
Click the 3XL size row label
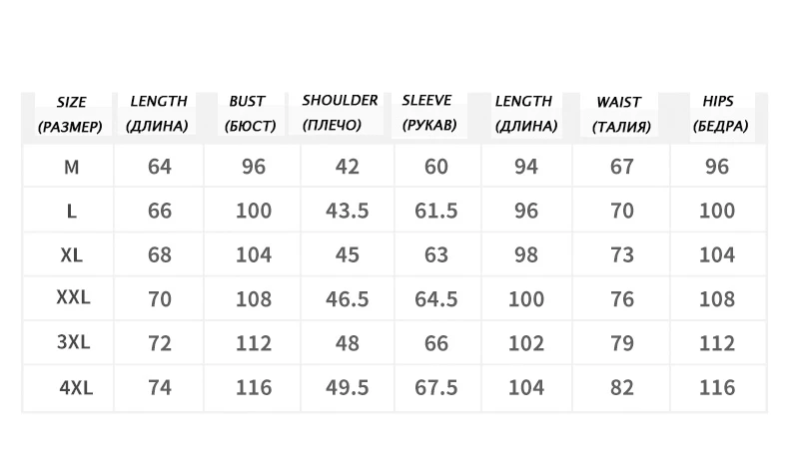pyautogui.click(x=71, y=342)
